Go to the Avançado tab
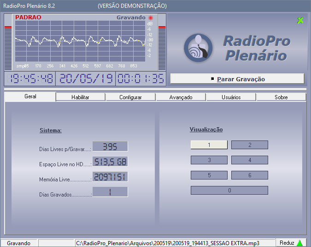The height and width of the screenshot is (247, 311). [181, 97]
